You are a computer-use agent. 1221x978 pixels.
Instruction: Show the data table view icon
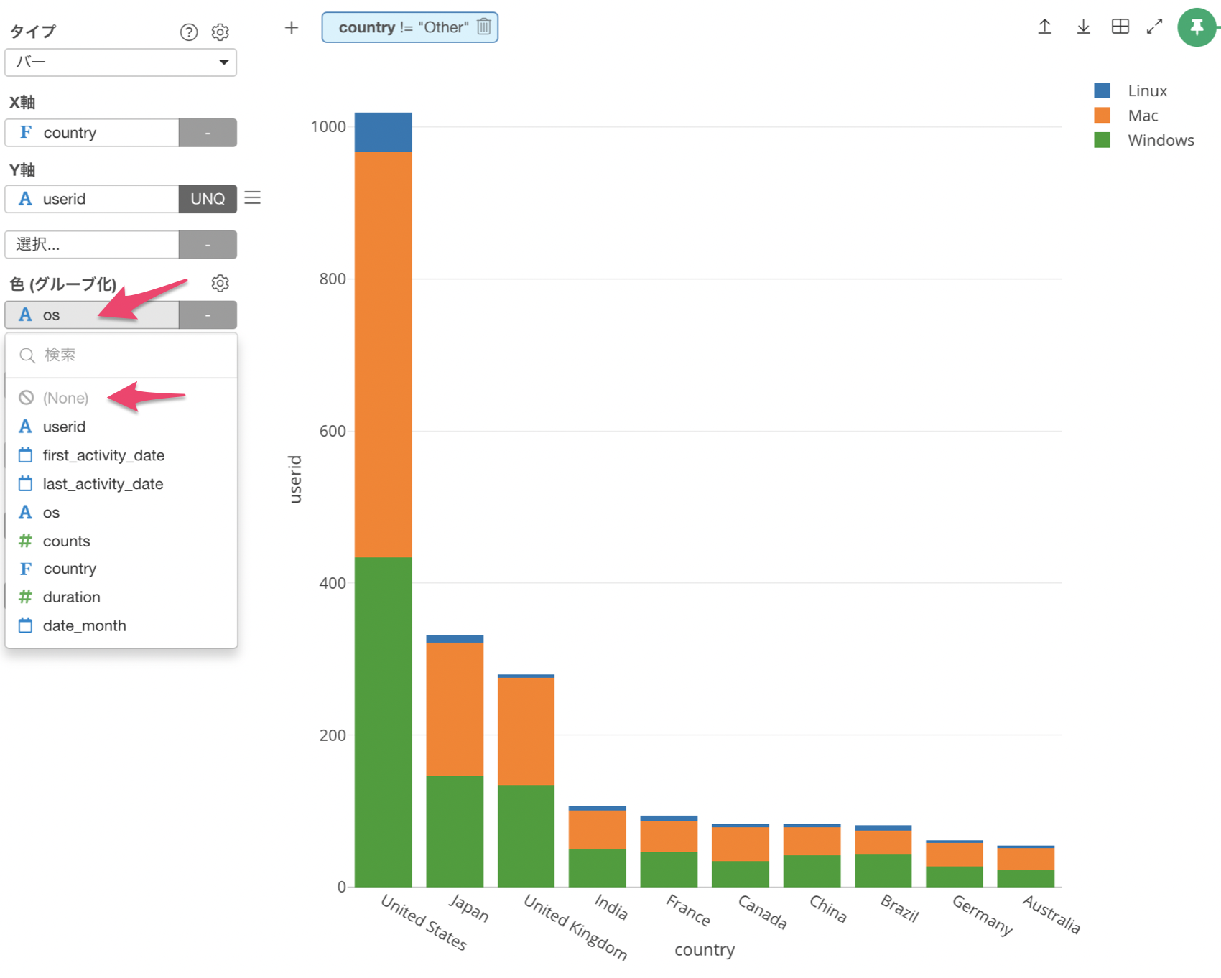tap(1120, 27)
